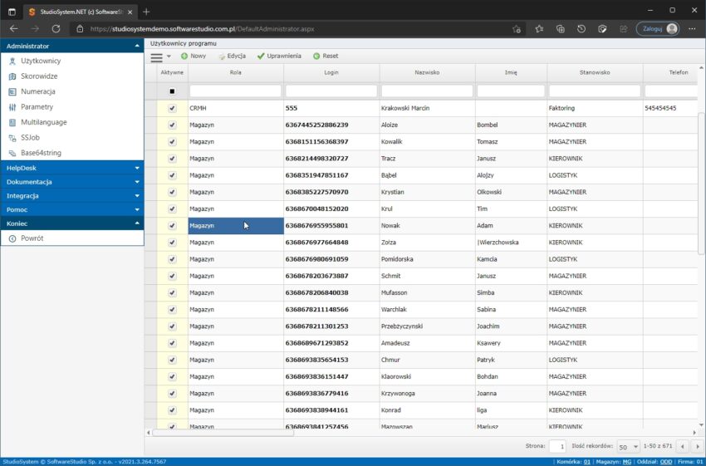
Task: Click the Nowy (new user) icon
Action: [x=184, y=56]
